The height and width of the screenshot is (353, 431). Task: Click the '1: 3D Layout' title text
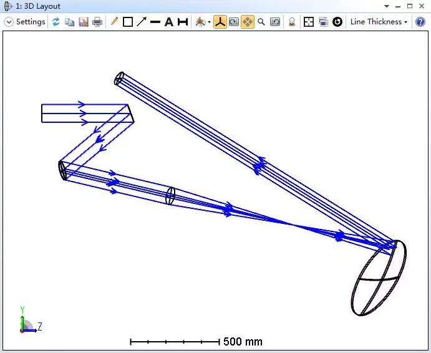click(38, 6)
